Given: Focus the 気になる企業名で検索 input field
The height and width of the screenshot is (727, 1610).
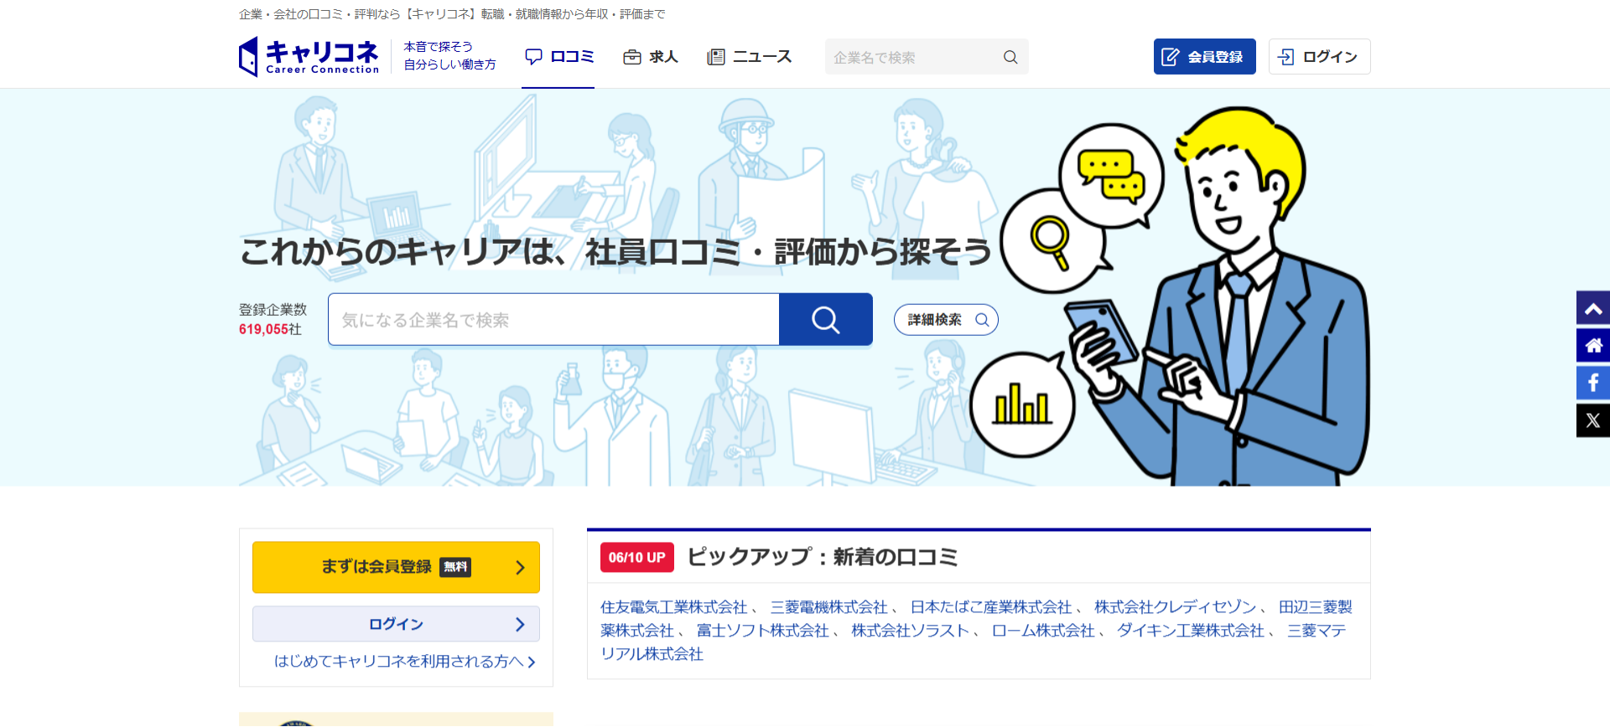Looking at the screenshot, I should [x=553, y=319].
